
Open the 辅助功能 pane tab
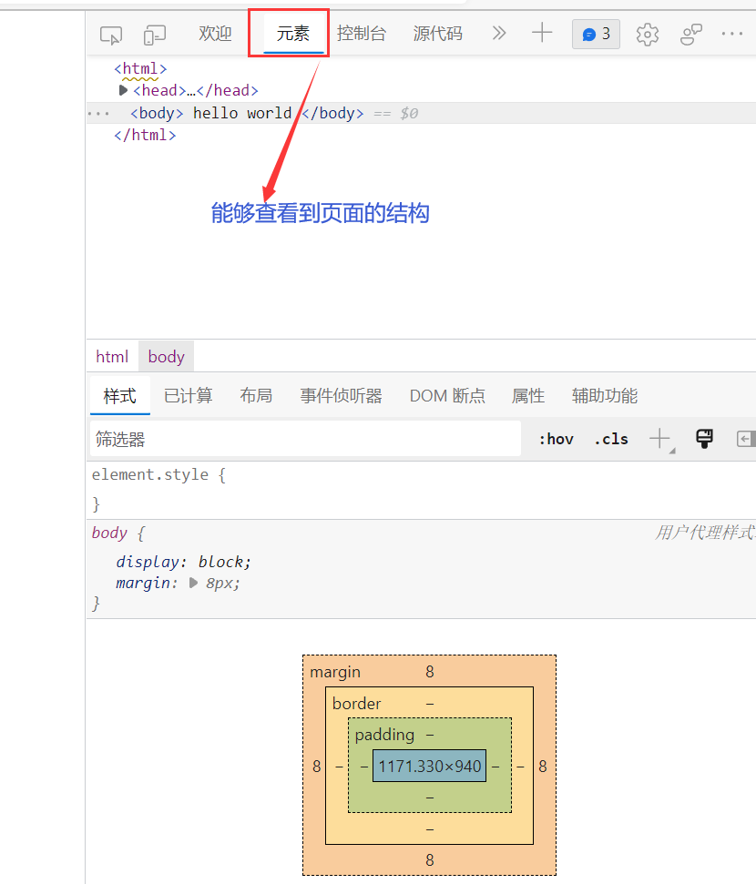tap(604, 396)
